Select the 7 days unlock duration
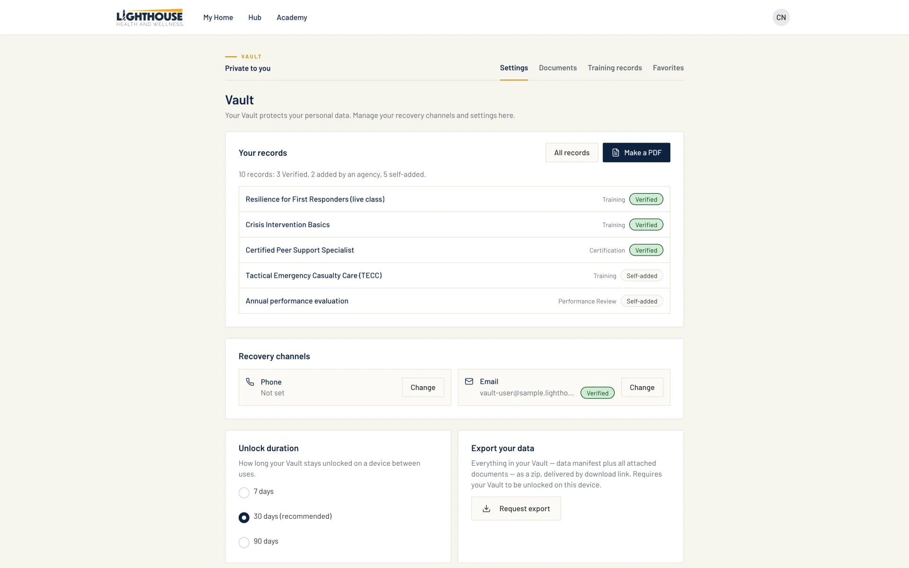The width and height of the screenshot is (909, 568). pyautogui.click(x=244, y=493)
